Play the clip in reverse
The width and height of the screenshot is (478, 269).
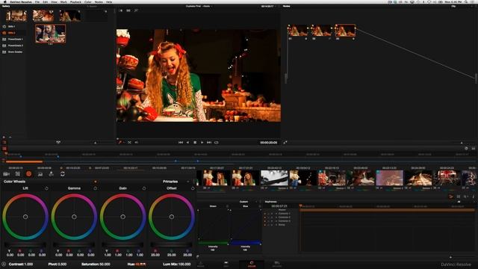[187, 143]
